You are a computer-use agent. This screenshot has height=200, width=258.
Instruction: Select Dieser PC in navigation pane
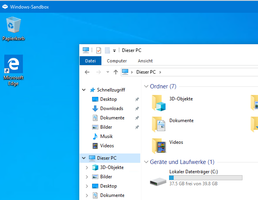[106, 158]
